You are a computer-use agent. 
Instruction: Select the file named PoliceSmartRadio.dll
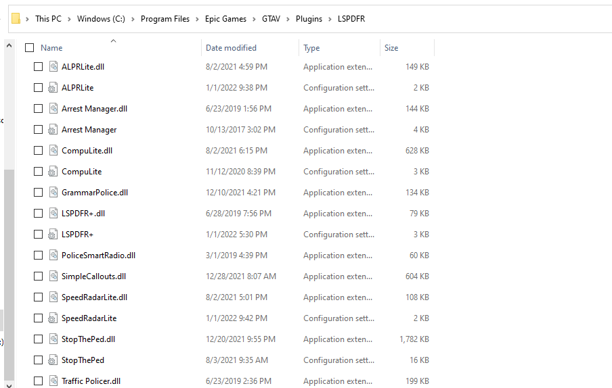tap(98, 255)
